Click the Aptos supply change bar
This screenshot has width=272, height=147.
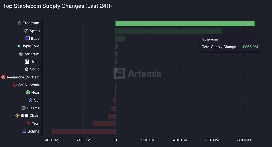tap(169, 31)
